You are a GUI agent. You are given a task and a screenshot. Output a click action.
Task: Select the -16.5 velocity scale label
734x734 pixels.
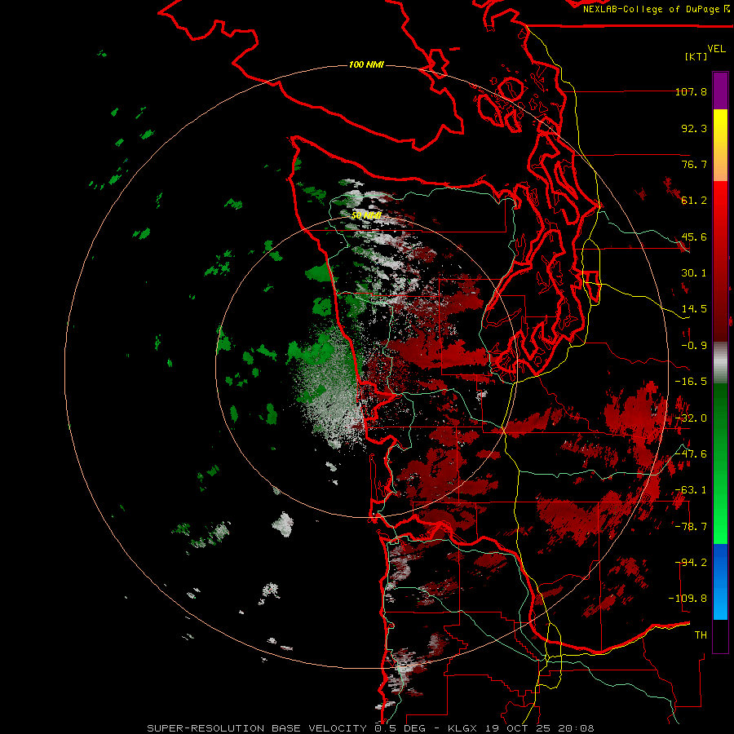tap(691, 382)
